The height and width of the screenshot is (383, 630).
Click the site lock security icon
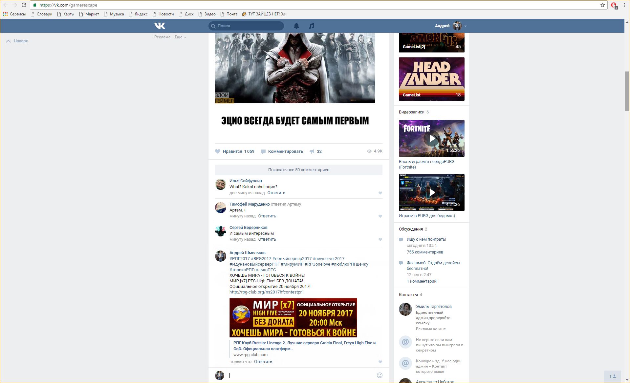[35, 5]
